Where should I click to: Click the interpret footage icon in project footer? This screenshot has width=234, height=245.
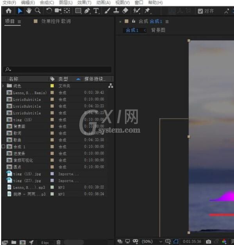point(5,242)
